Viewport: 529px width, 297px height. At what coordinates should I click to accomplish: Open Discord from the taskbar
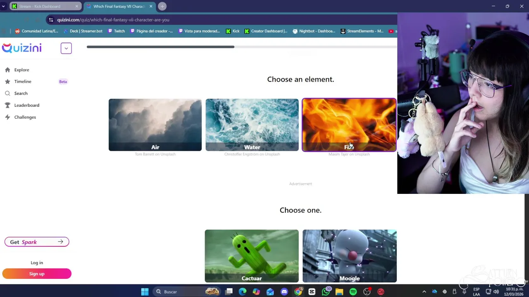(284, 292)
